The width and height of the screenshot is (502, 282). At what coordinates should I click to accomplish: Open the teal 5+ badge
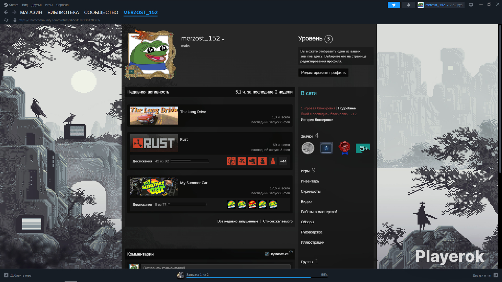tap(363, 148)
